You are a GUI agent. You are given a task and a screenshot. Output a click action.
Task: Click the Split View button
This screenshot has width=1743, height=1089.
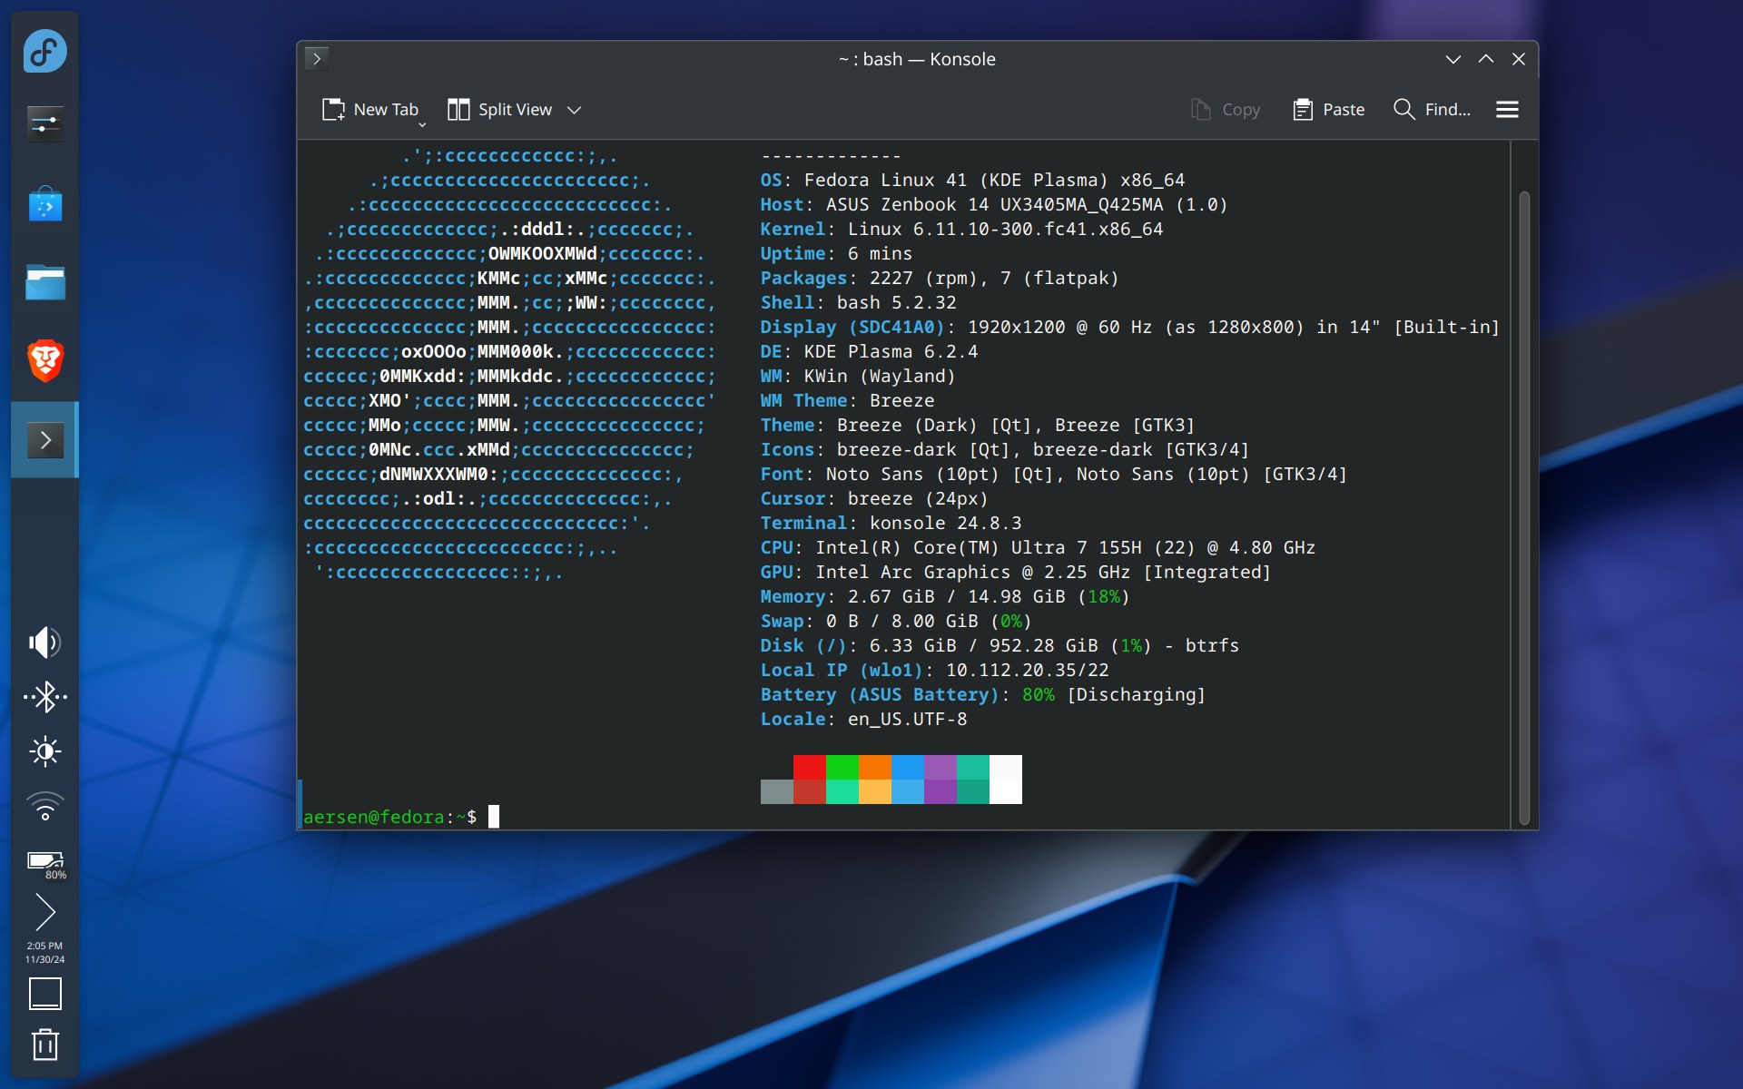click(x=500, y=110)
